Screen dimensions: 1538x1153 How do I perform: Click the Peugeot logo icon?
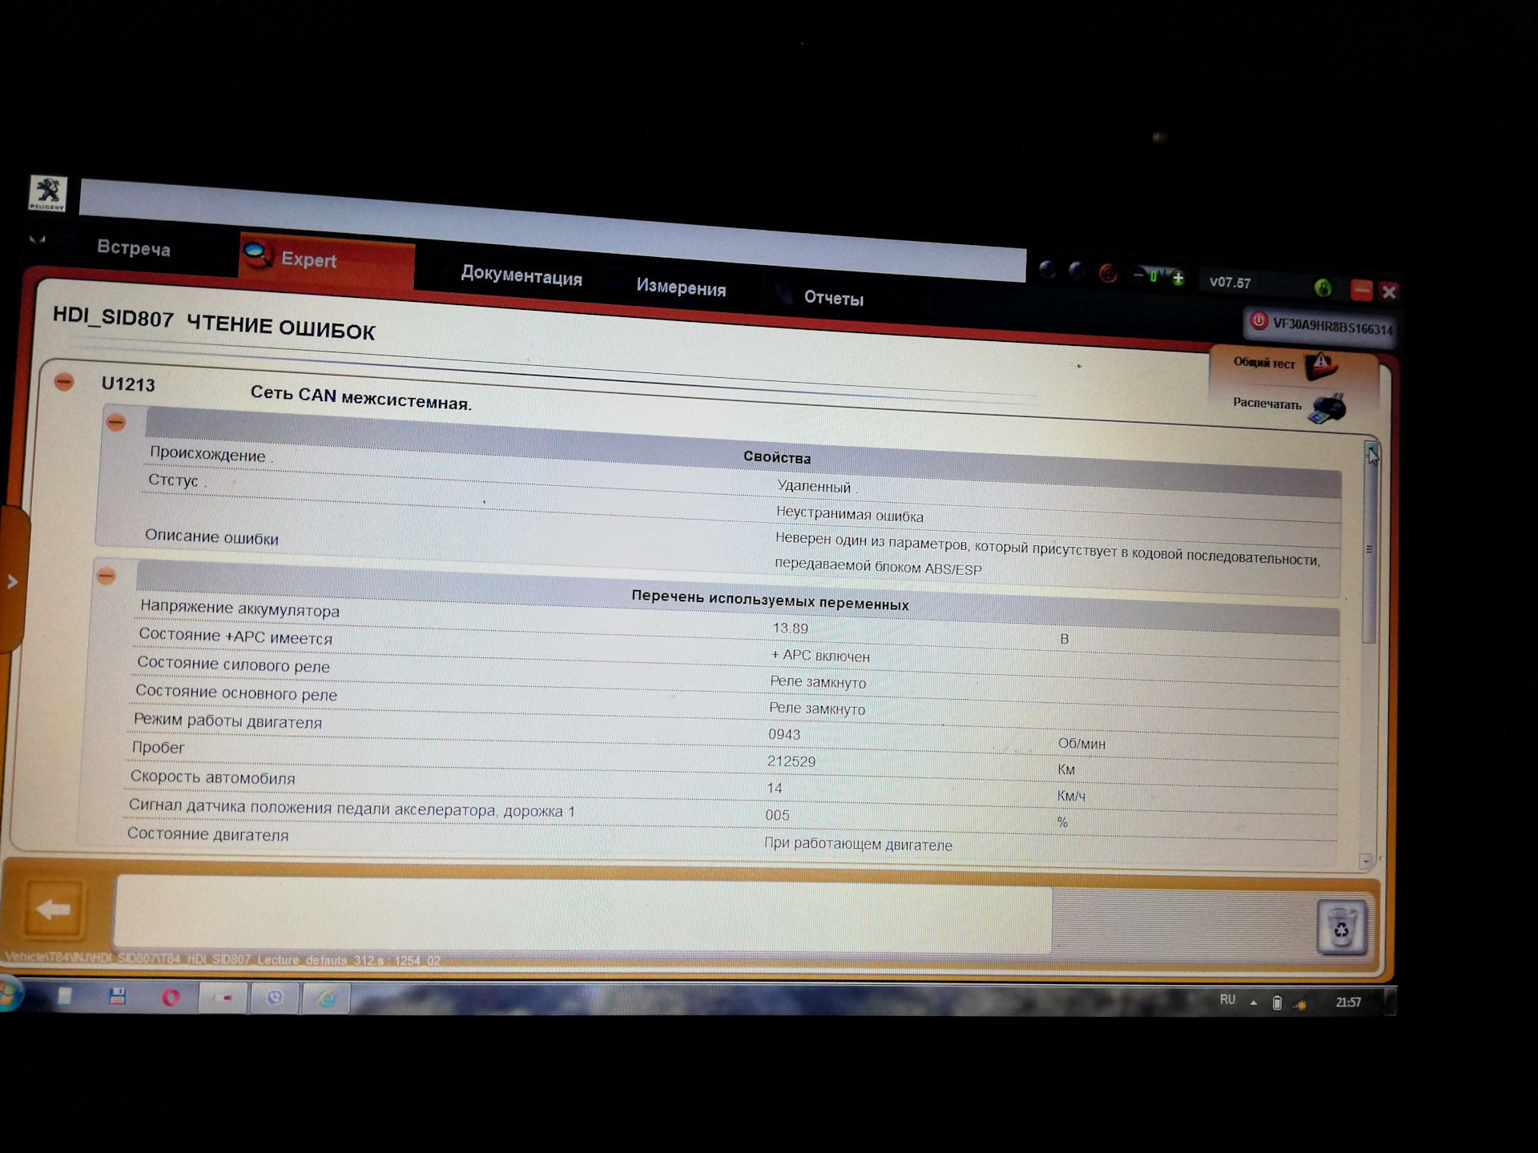pos(48,193)
